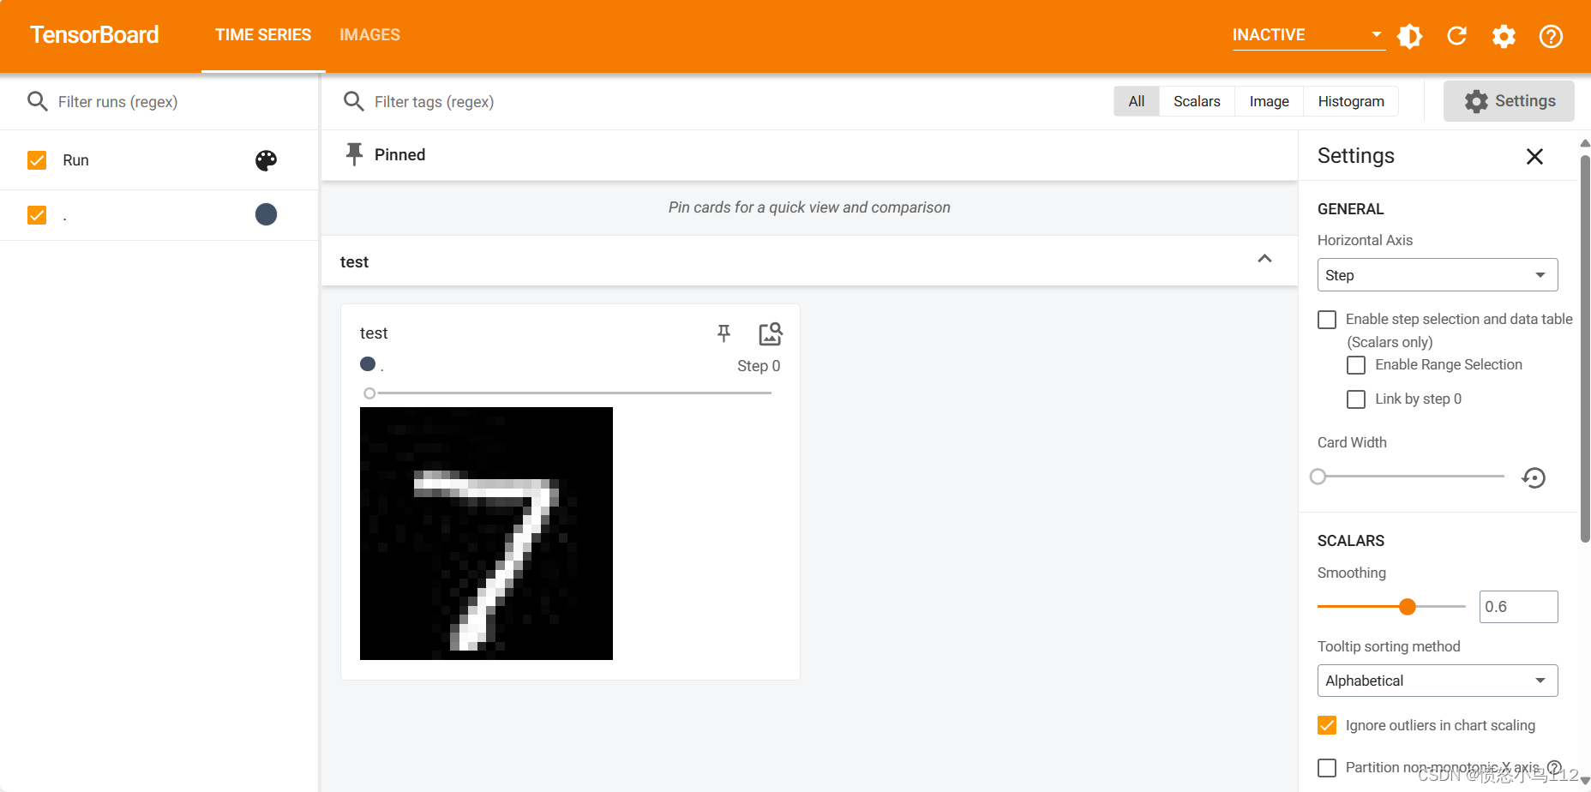Toggle the light/dark theme icon
Screen dimensions: 1591x792
point(1409,36)
